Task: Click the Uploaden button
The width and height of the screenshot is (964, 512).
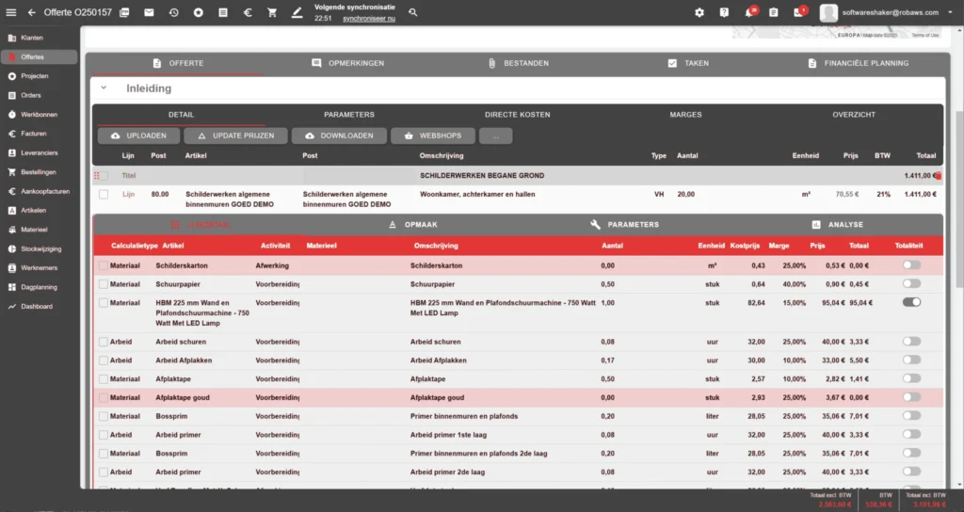Action: click(139, 136)
